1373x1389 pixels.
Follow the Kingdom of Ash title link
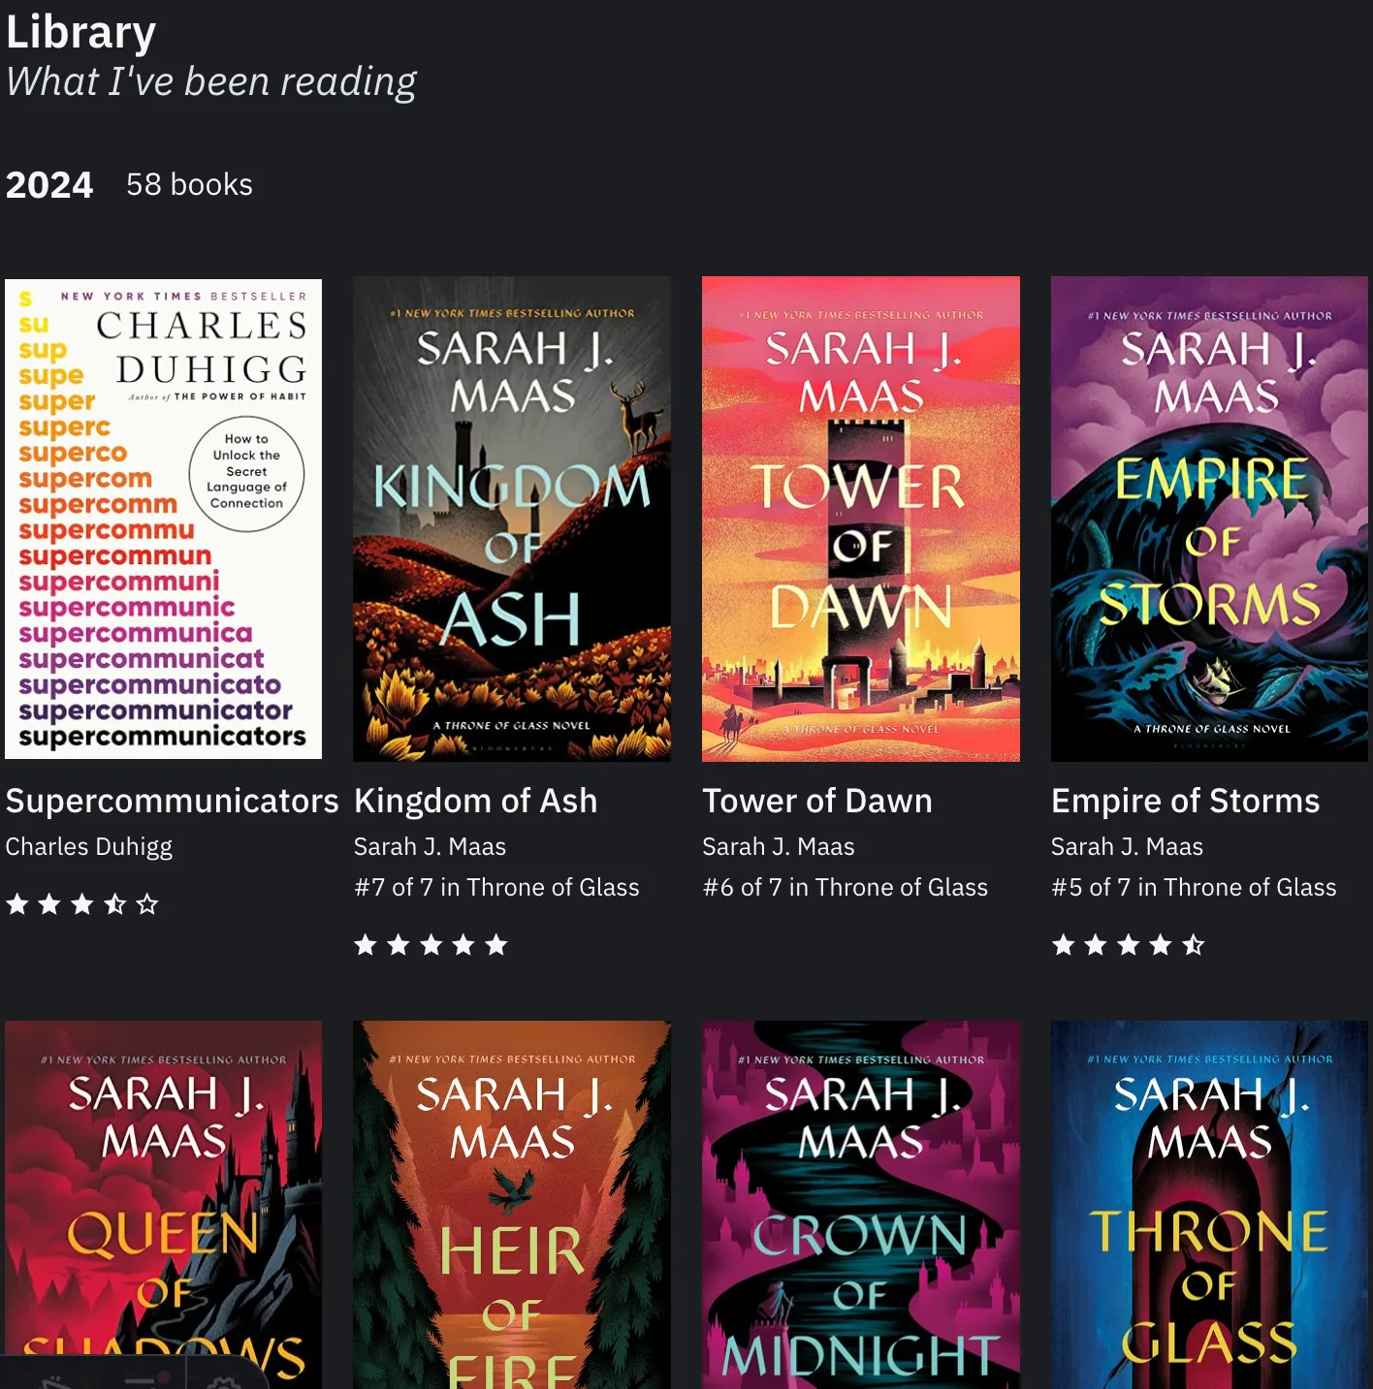click(x=475, y=801)
